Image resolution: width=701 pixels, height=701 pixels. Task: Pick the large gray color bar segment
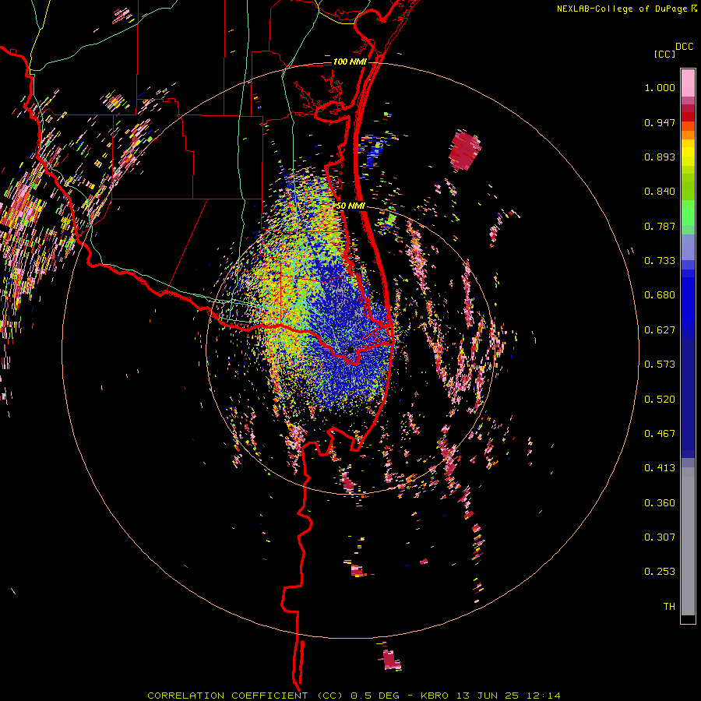[x=688, y=541]
